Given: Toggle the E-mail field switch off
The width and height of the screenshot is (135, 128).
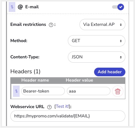Looking at the screenshot, I should click(x=118, y=7).
